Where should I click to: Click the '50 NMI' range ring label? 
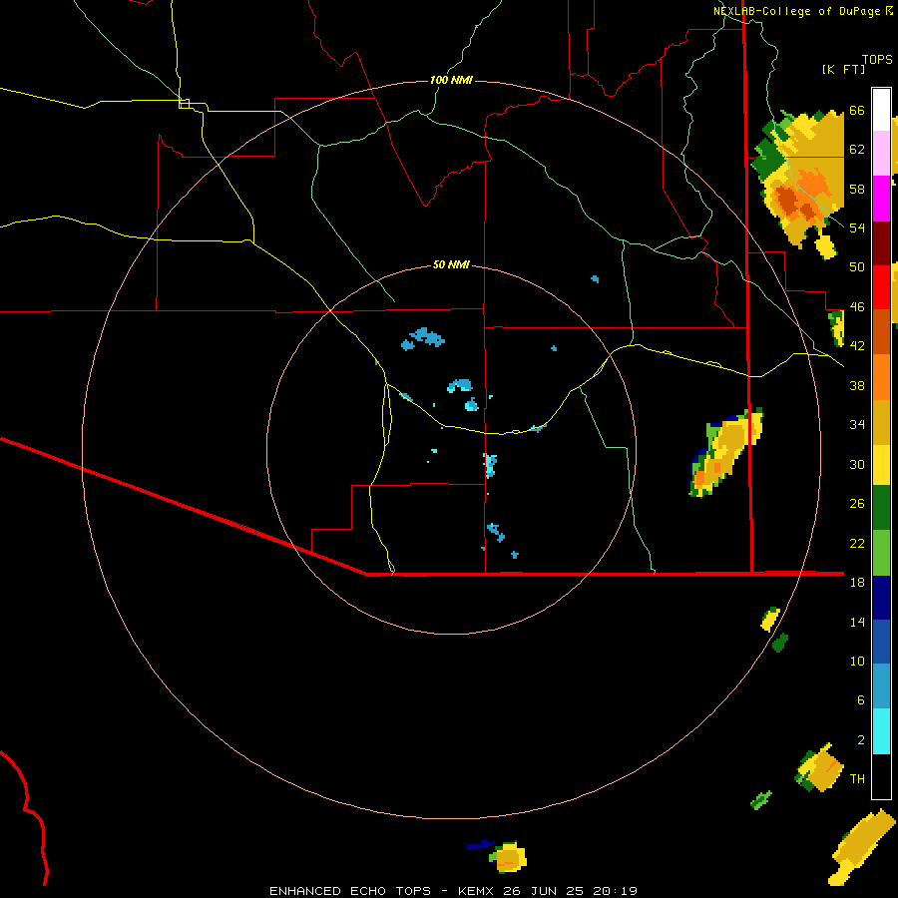[451, 264]
